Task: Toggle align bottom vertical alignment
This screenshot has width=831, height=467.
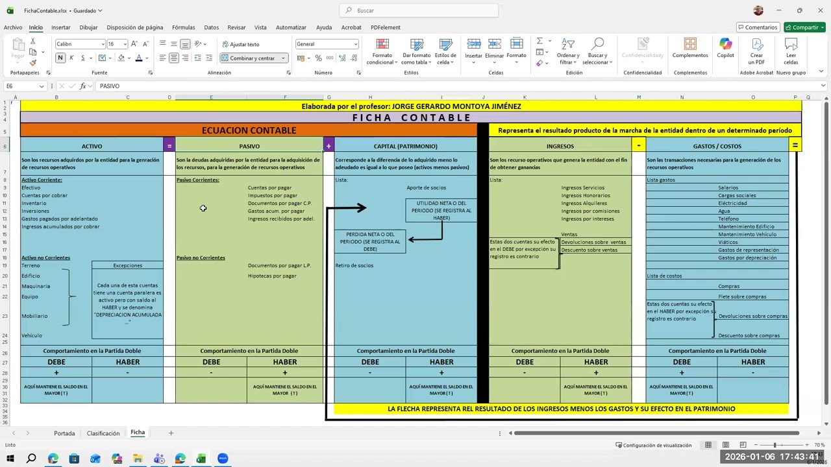Action: (x=185, y=44)
